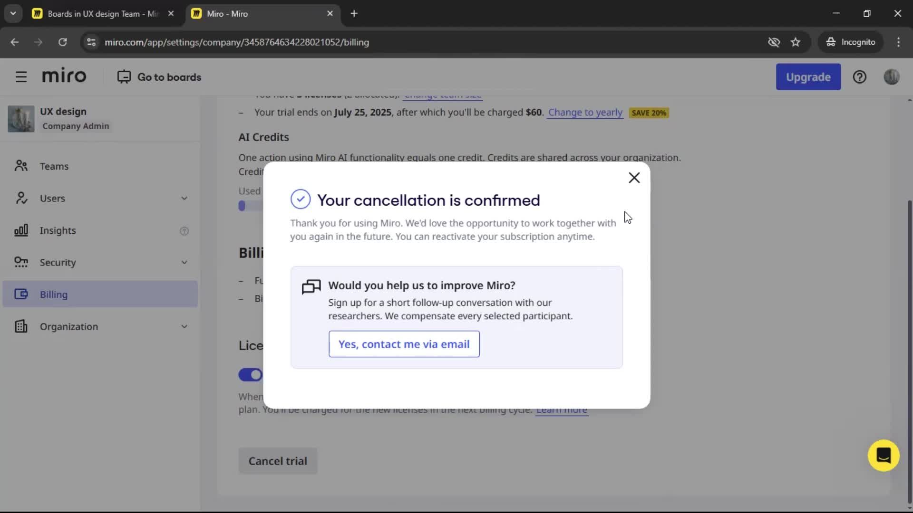
Task: Click the Insights bar chart icon
Action: tap(21, 230)
